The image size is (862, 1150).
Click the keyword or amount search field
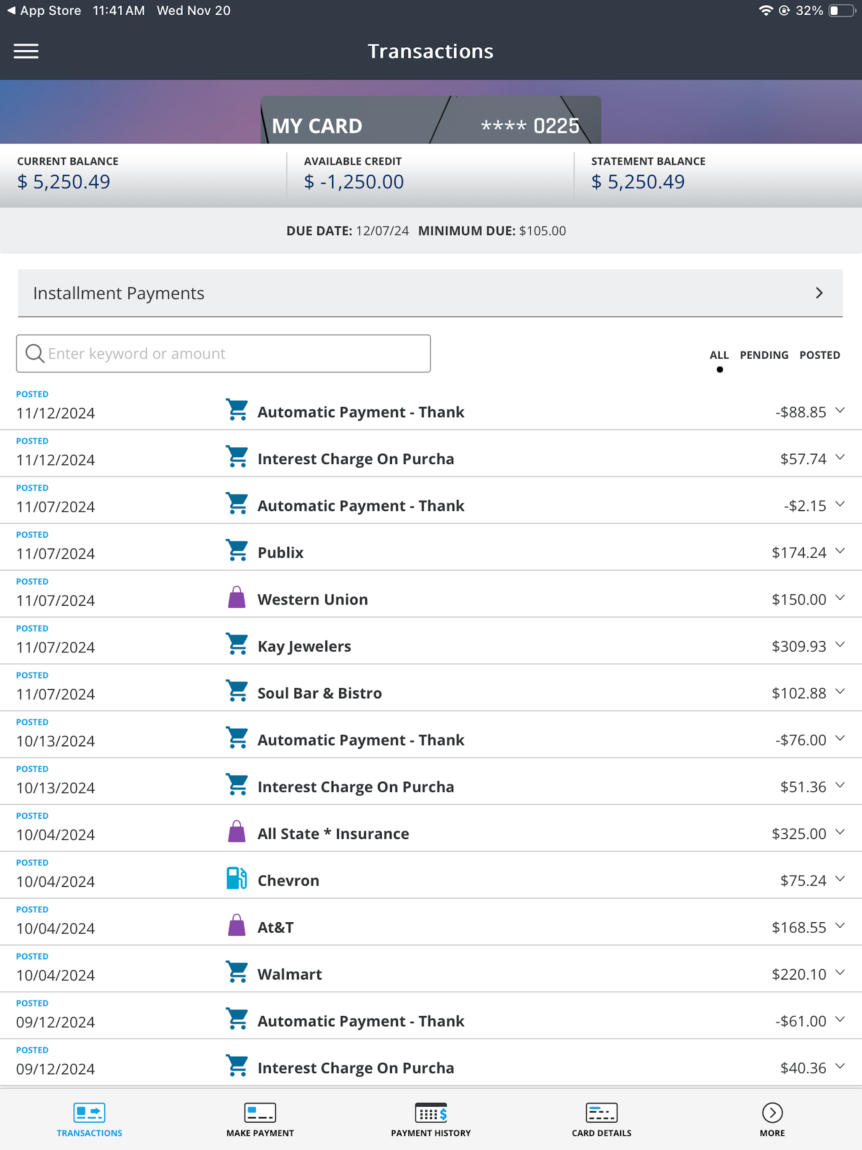(x=223, y=354)
